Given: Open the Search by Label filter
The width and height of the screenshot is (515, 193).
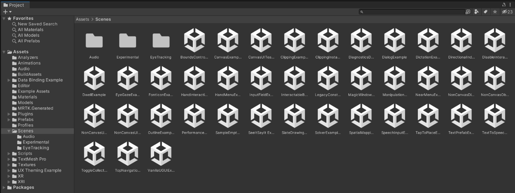Looking at the screenshot, I should point(486,12).
